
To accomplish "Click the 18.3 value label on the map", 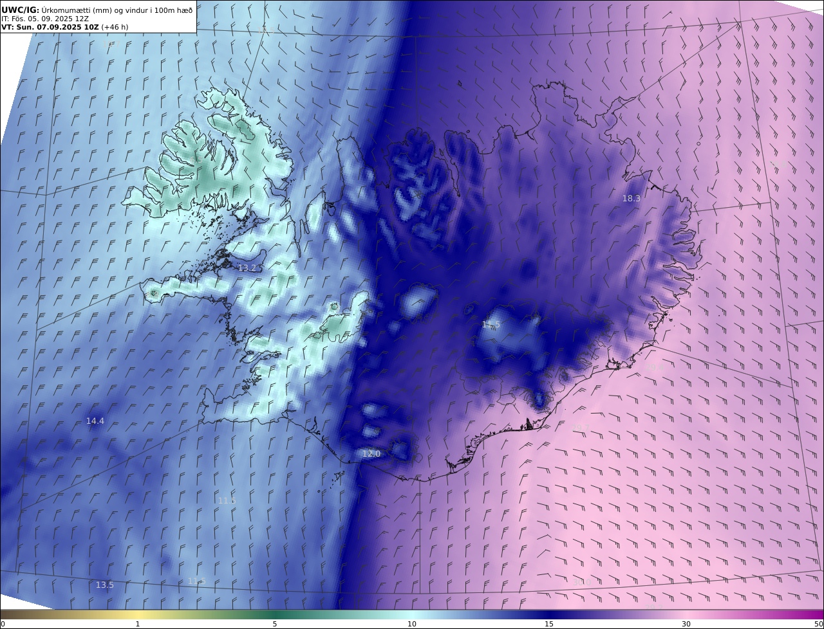I will tap(631, 199).
